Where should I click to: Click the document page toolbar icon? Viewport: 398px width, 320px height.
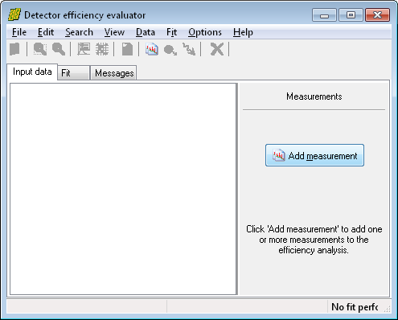(127, 49)
